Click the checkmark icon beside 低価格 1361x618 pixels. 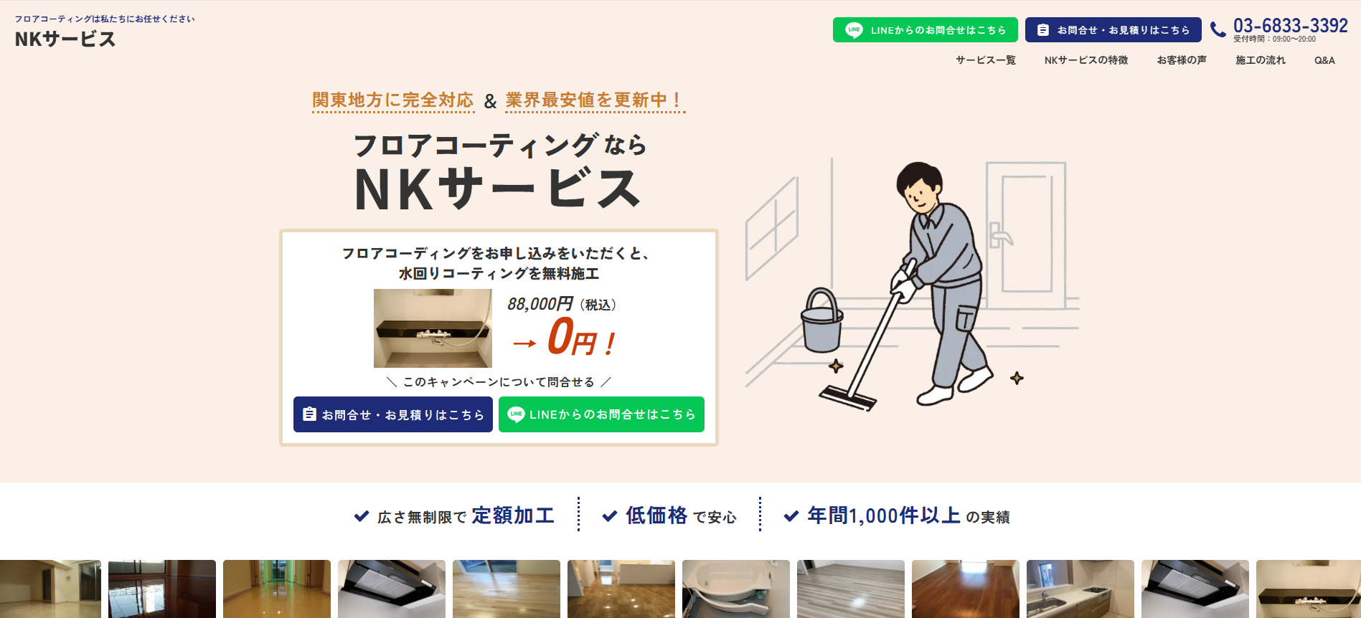pos(610,516)
